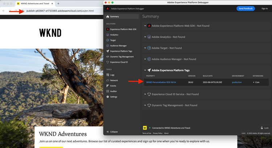Viewport: 272px width, 148px height.
Task: Click Audience Manager icon in sidebar
Action: [108, 46]
